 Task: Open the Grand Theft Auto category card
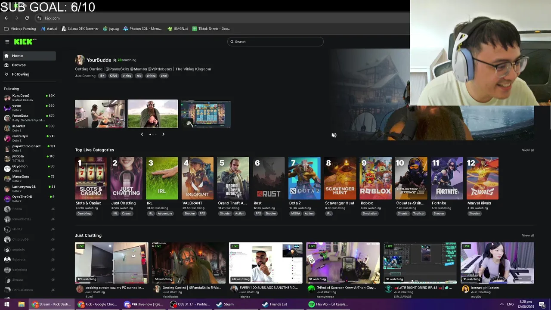(x=233, y=178)
